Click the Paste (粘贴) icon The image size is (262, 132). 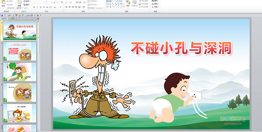click(3, 2)
